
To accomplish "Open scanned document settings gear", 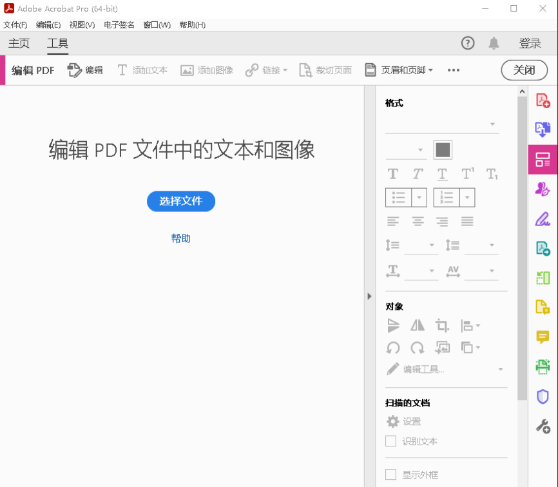I will pyautogui.click(x=393, y=421).
